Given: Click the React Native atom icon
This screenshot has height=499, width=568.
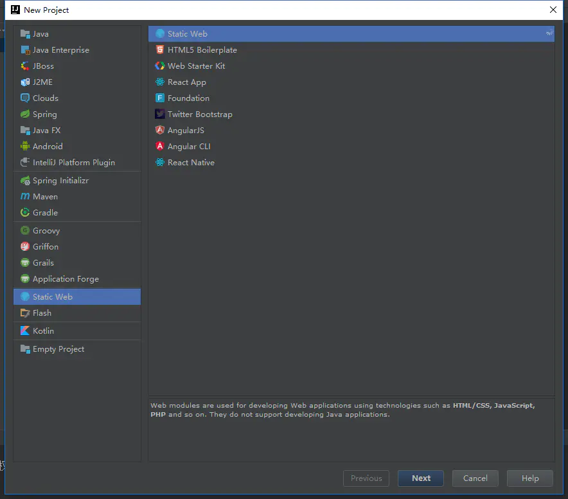Looking at the screenshot, I should pos(160,163).
